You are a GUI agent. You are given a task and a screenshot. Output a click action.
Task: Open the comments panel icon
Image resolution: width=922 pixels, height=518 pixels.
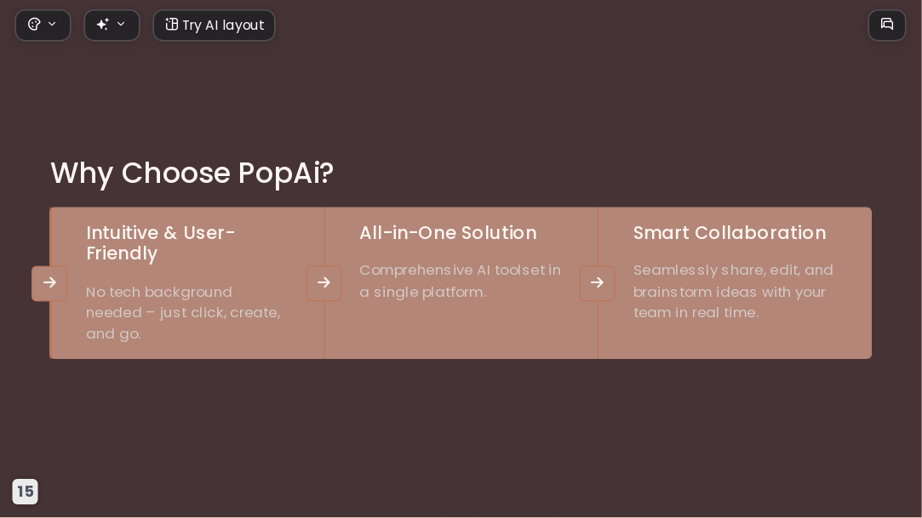pos(887,26)
